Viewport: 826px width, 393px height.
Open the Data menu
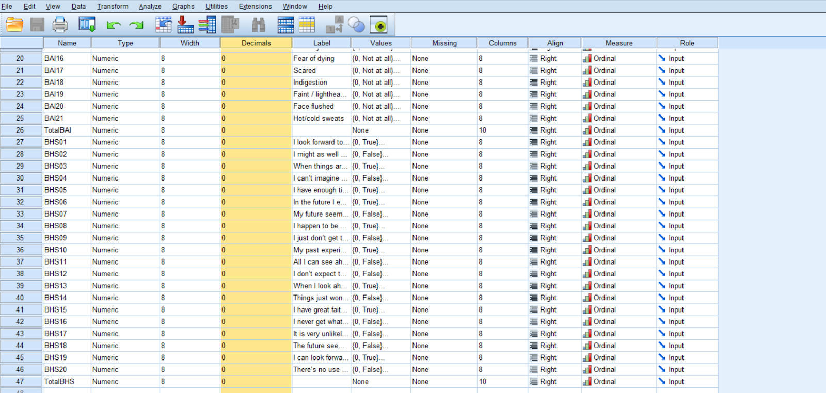(x=78, y=6)
